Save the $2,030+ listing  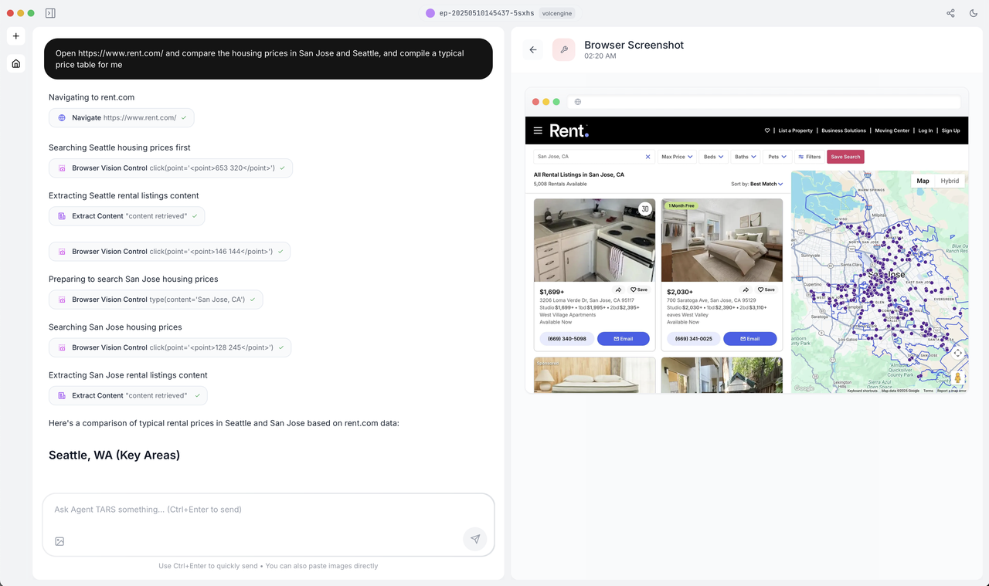click(x=766, y=290)
